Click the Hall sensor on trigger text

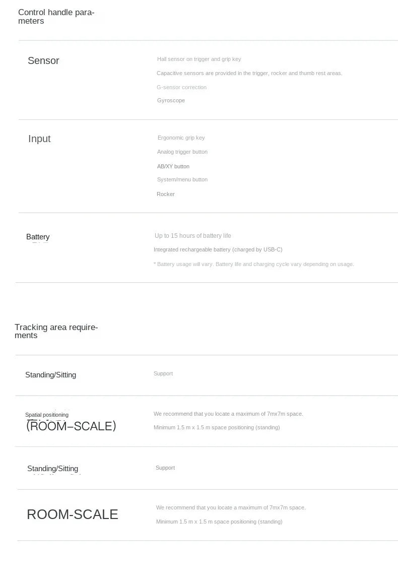199,59
